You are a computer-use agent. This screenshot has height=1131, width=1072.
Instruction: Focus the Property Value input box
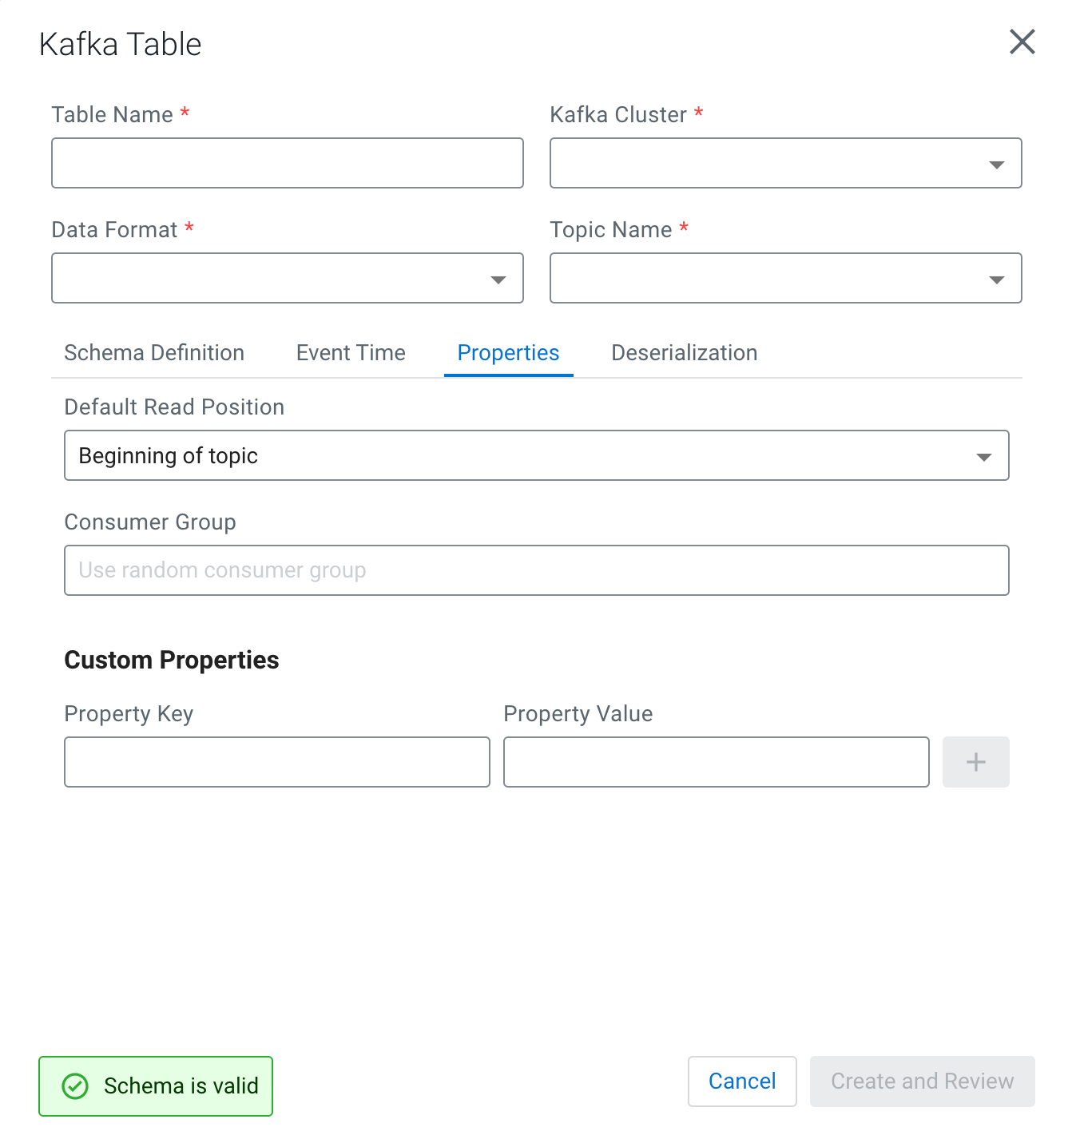(716, 762)
